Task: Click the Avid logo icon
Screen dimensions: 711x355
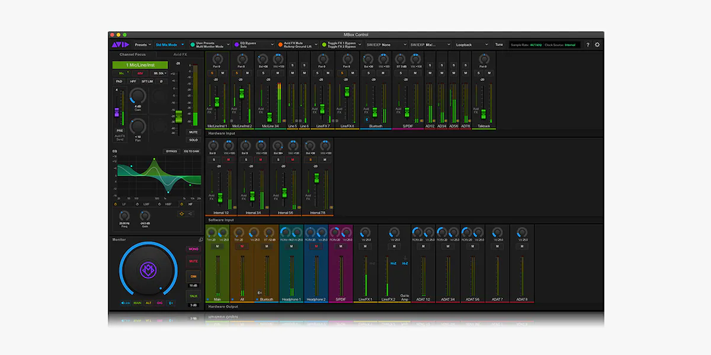Action: click(x=120, y=45)
